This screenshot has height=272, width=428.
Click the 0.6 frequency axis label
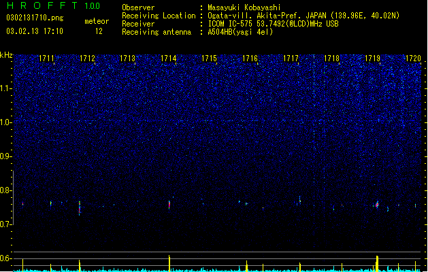(x=6, y=258)
